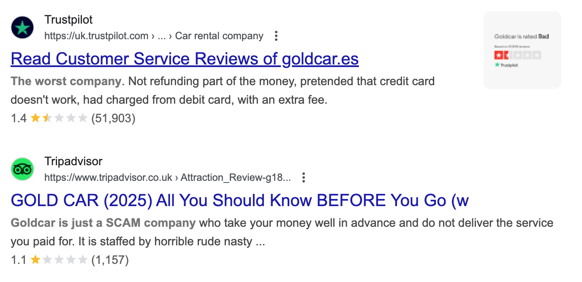582x282 pixels.
Task: Click the Trustpilot green star favicon
Action: coord(22,28)
